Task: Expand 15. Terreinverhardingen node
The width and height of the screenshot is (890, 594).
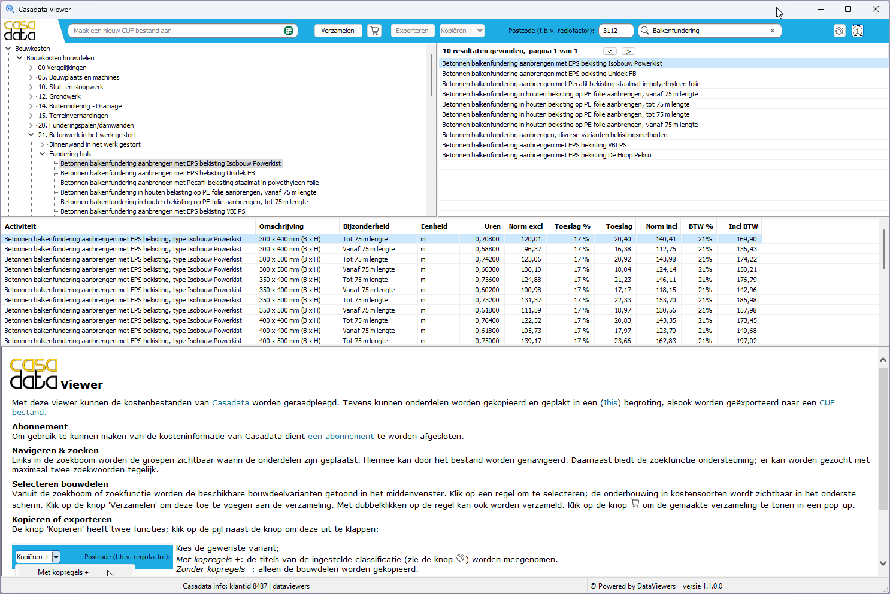Action: coord(31,116)
